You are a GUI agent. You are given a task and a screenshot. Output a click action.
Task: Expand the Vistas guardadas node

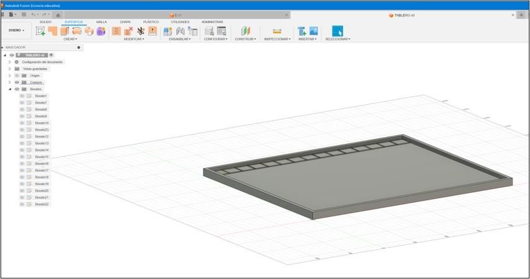click(10, 69)
